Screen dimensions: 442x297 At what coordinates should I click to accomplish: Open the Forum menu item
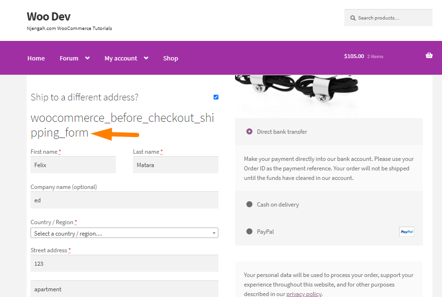pyautogui.click(x=69, y=58)
